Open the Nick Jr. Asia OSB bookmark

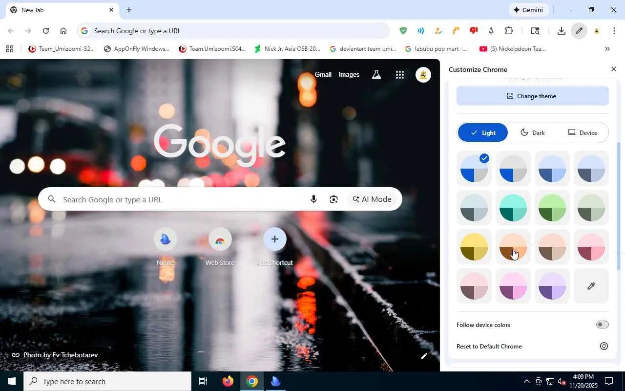point(288,49)
